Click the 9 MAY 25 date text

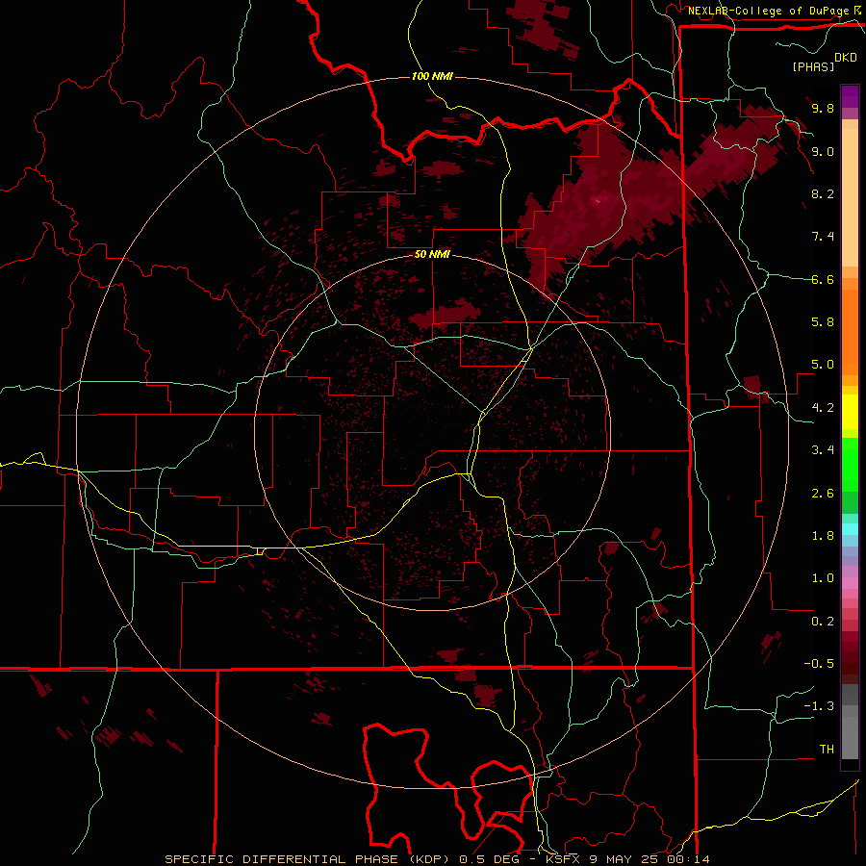[624, 859]
